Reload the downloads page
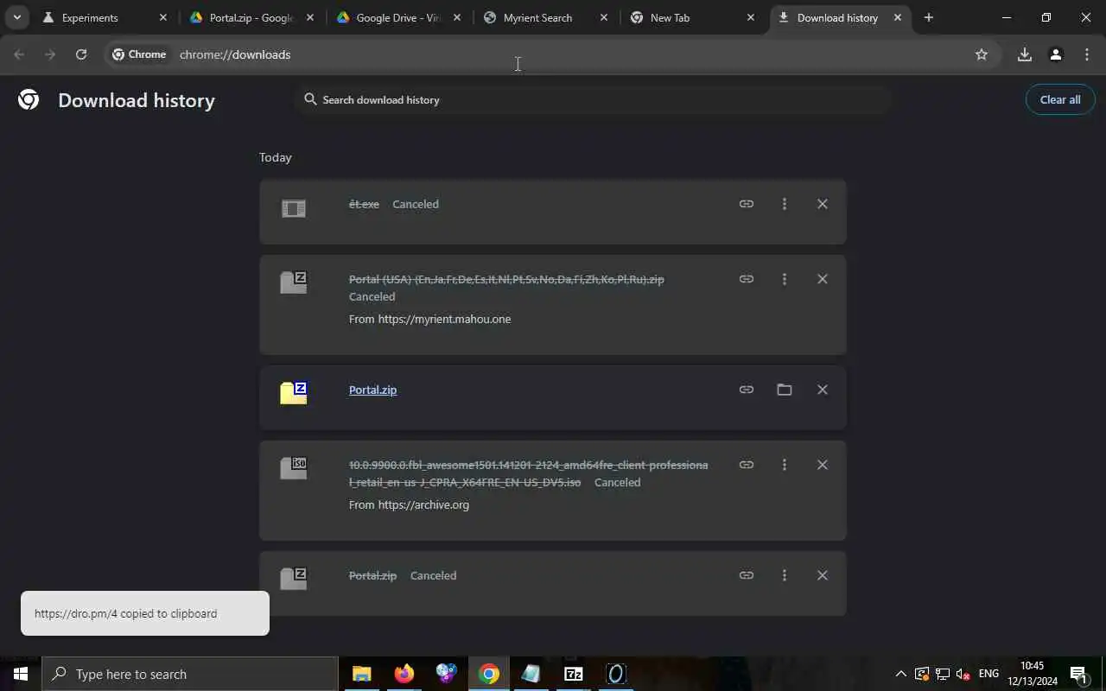The height and width of the screenshot is (691, 1106). coord(81,54)
